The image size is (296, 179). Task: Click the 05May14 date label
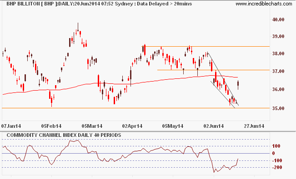tap(173, 126)
